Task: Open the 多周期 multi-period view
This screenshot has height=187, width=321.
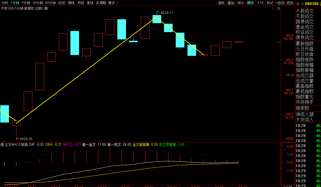Action: 101,3
